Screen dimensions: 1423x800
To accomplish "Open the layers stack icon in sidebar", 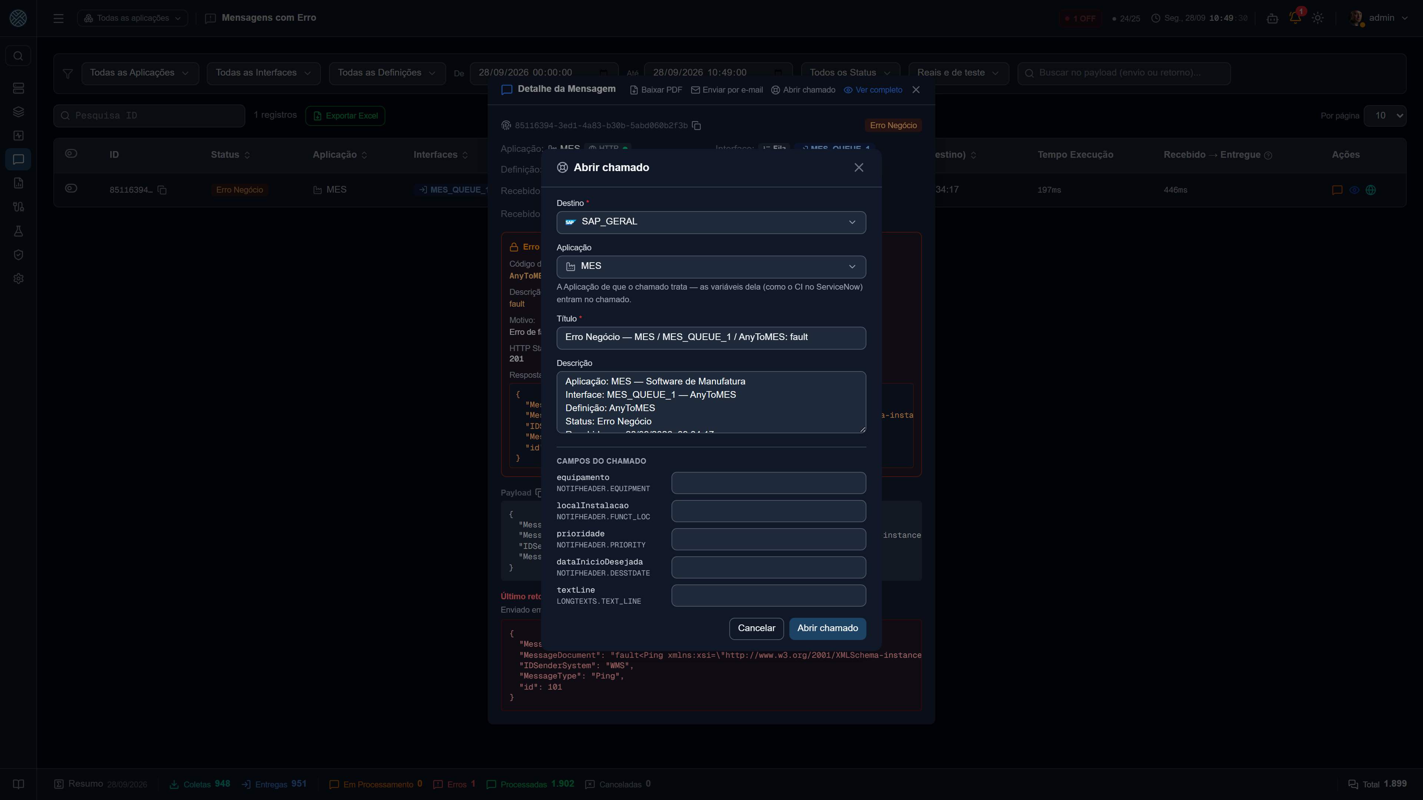I will pos(18,112).
